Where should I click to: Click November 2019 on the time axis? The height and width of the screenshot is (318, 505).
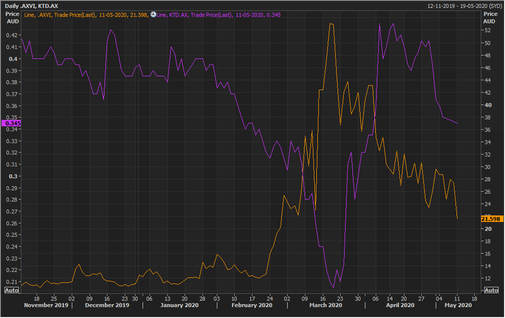46,305
